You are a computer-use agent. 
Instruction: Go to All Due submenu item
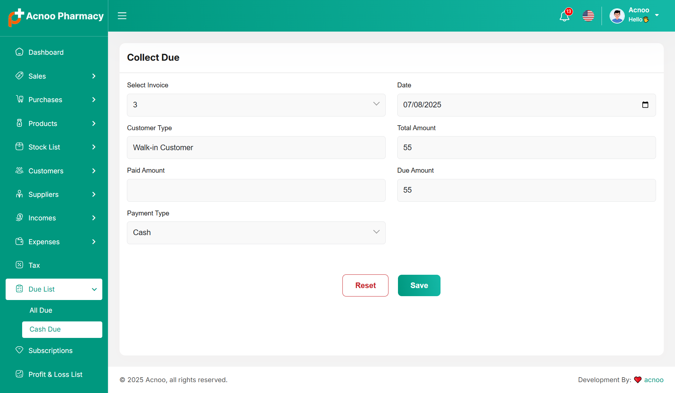(41, 310)
